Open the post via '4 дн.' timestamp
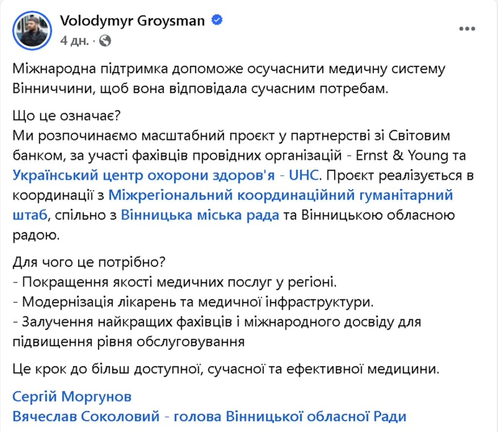The width and height of the screenshot is (498, 432). point(74,40)
